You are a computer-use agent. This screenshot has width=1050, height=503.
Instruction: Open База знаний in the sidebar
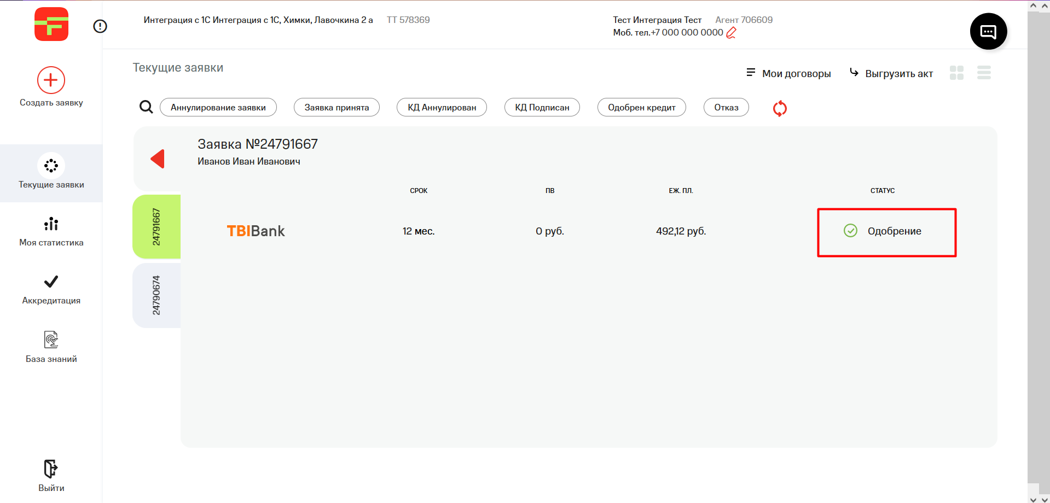click(51, 347)
